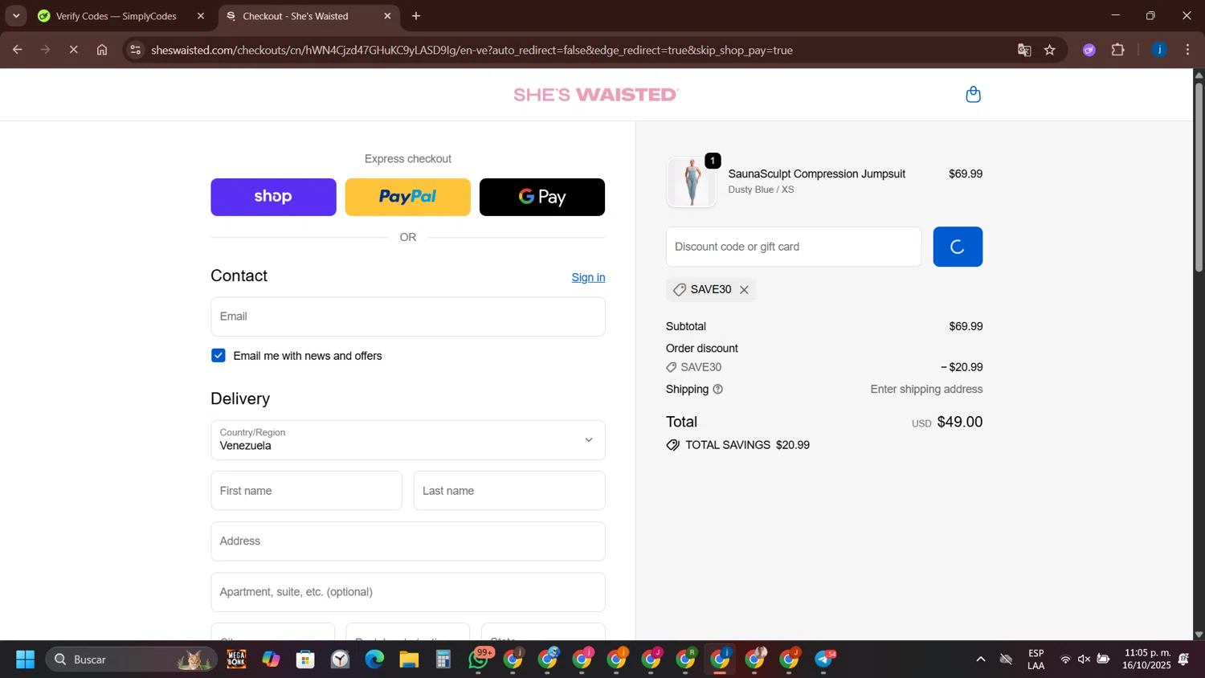Screen dimensions: 1205x678
Task: Pay with Google Pay express button
Action: 542,197
